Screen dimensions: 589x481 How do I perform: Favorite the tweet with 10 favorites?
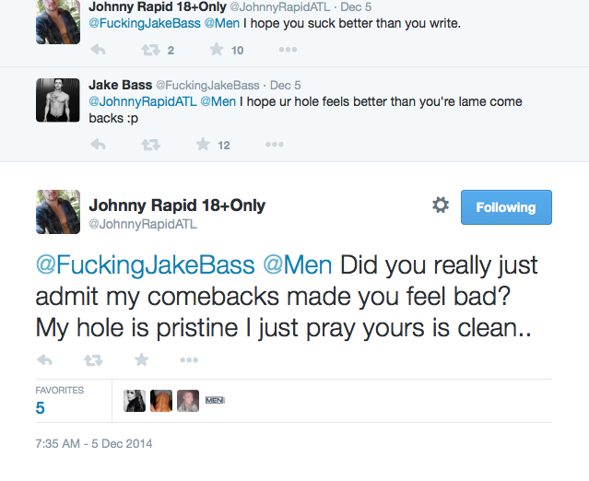tap(217, 49)
